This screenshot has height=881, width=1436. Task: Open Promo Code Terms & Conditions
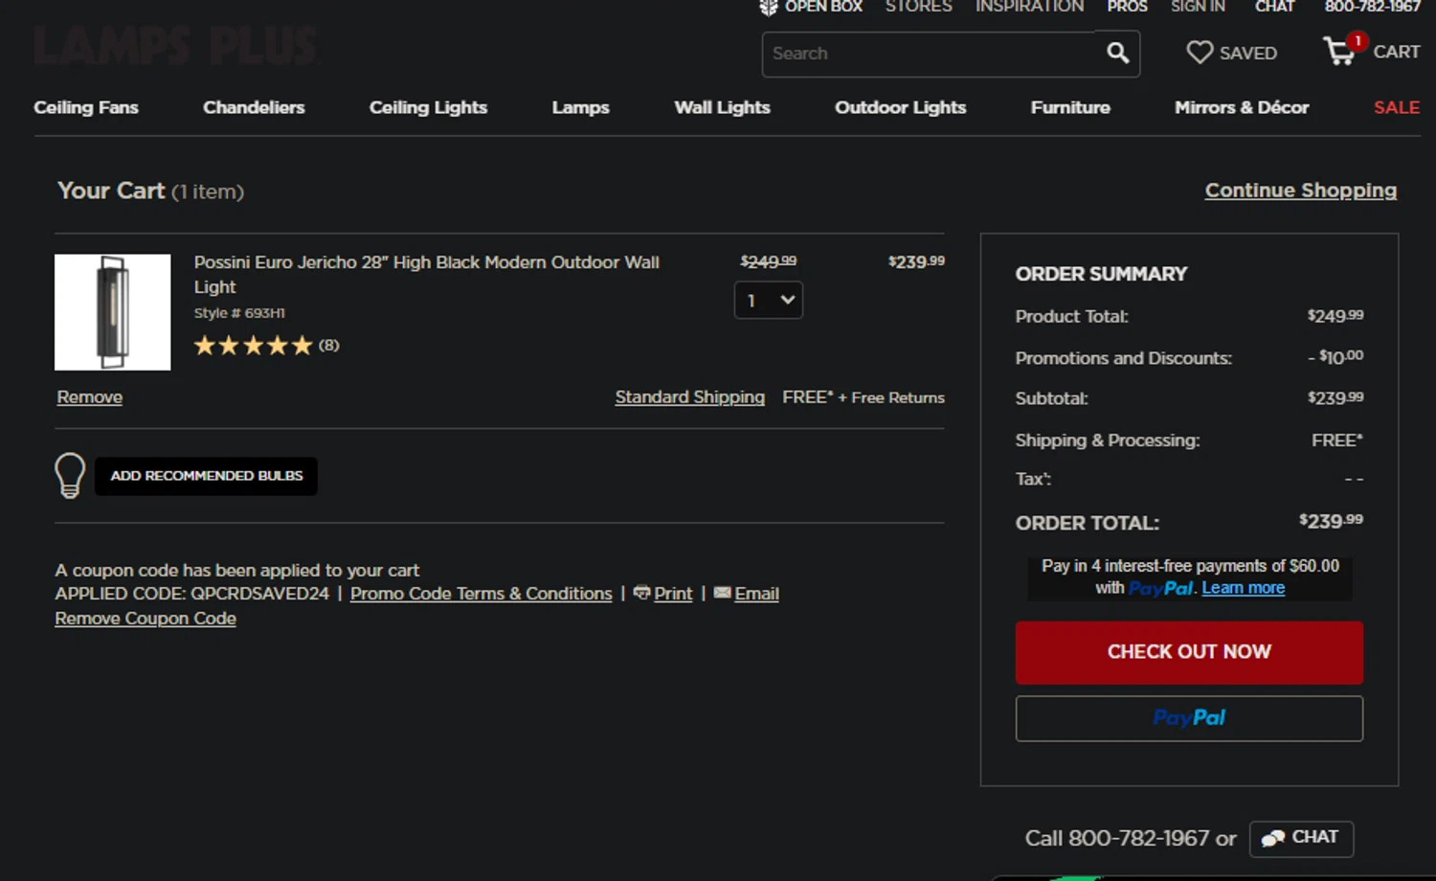coord(481,594)
